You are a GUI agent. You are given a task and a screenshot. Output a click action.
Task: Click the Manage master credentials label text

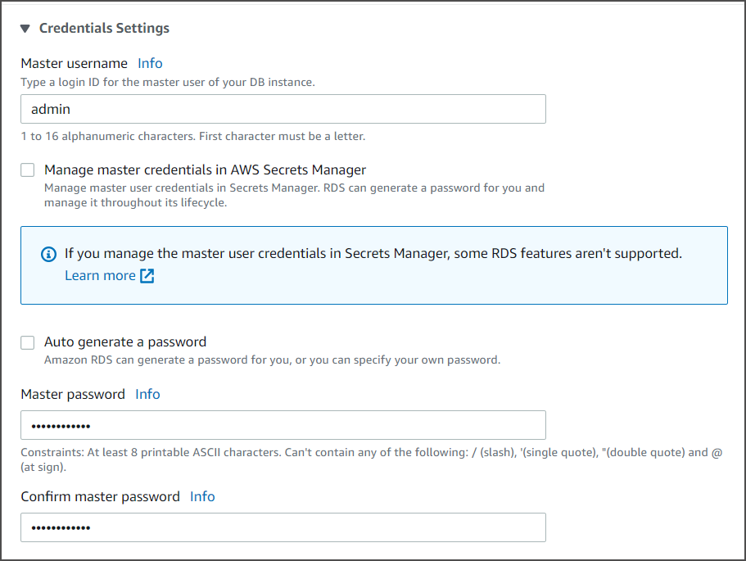205,170
